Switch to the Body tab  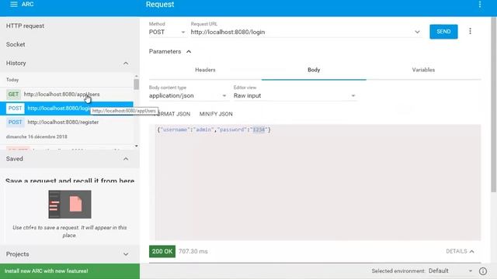(x=314, y=70)
